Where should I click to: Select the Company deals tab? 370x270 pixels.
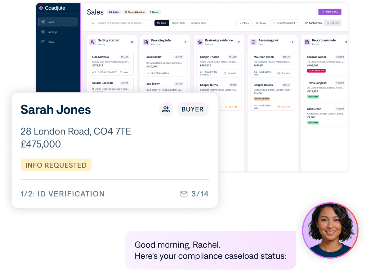pyautogui.click(x=198, y=23)
